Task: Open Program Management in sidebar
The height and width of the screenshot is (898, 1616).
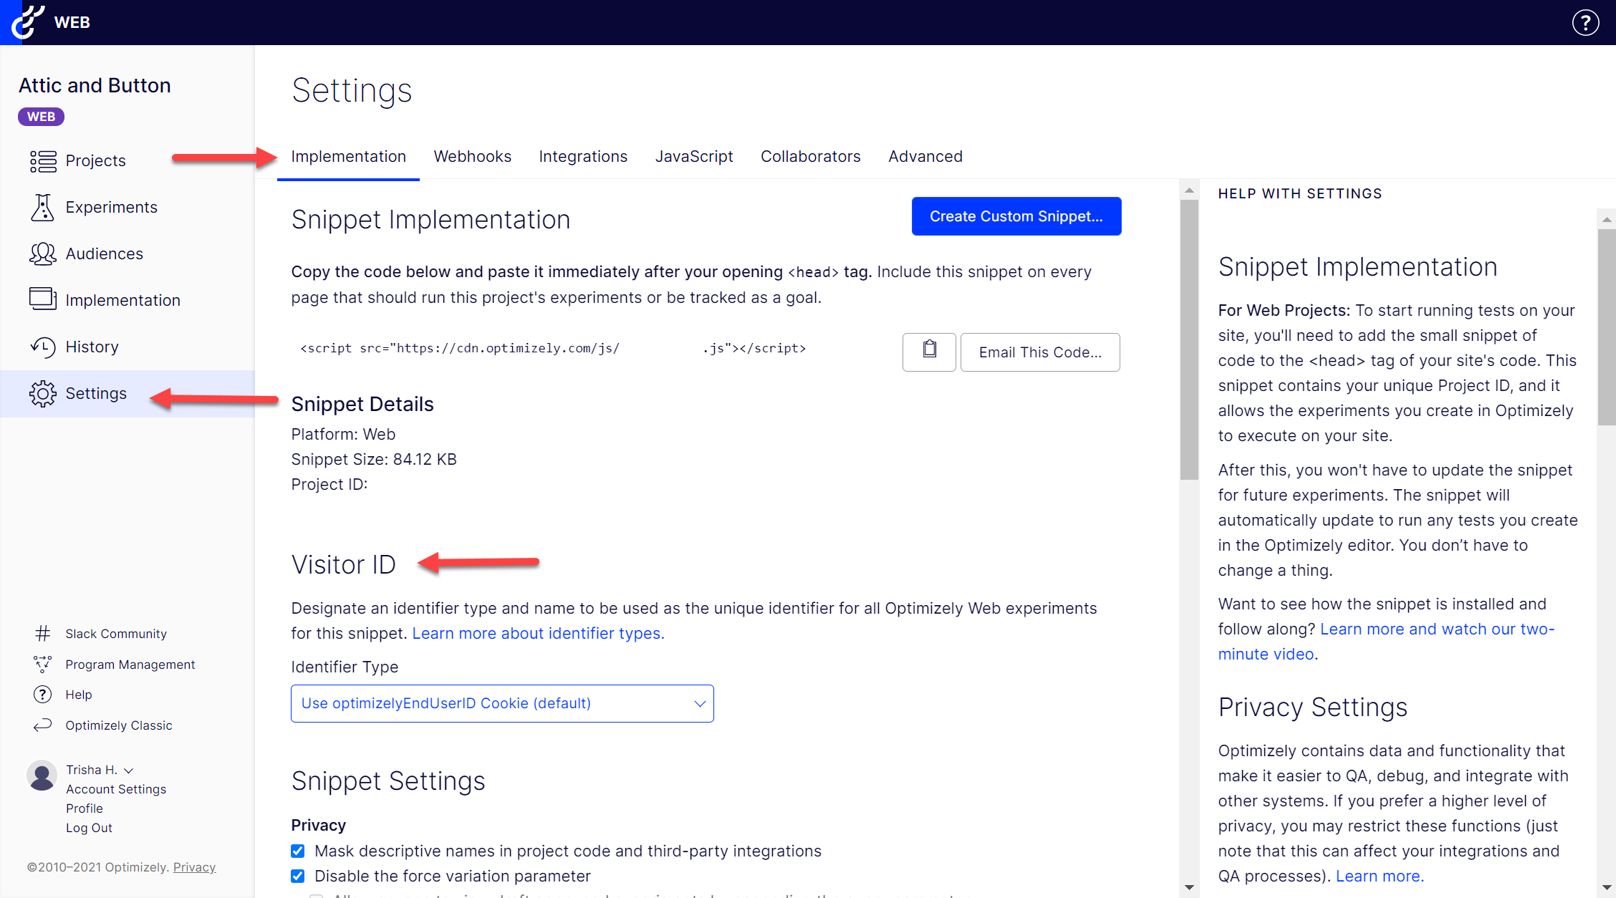Action: (x=130, y=665)
